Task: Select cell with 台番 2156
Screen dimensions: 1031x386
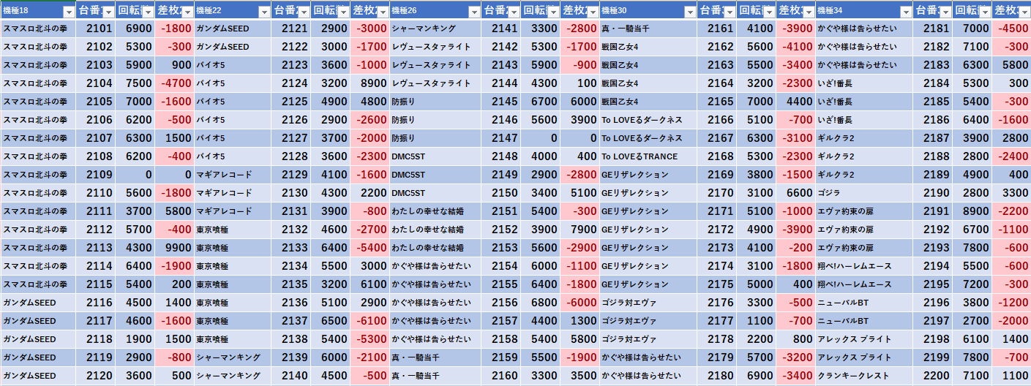Action: click(x=501, y=303)
